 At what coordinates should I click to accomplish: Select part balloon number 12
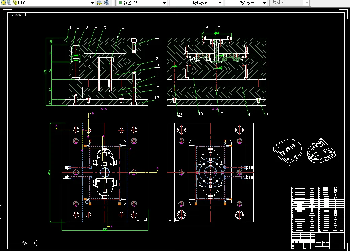157,88
